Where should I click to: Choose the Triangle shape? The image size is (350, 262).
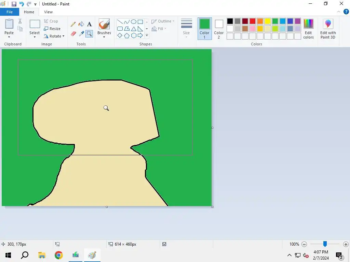(134, 29)
